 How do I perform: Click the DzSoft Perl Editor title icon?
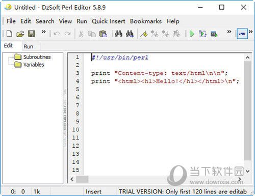tap(8, 7)
